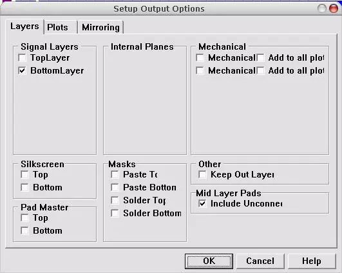Viewport: 342px width, 273px height.
Task: Enable the TopLayer signal layer checkbox
Action: click(23, 58)
